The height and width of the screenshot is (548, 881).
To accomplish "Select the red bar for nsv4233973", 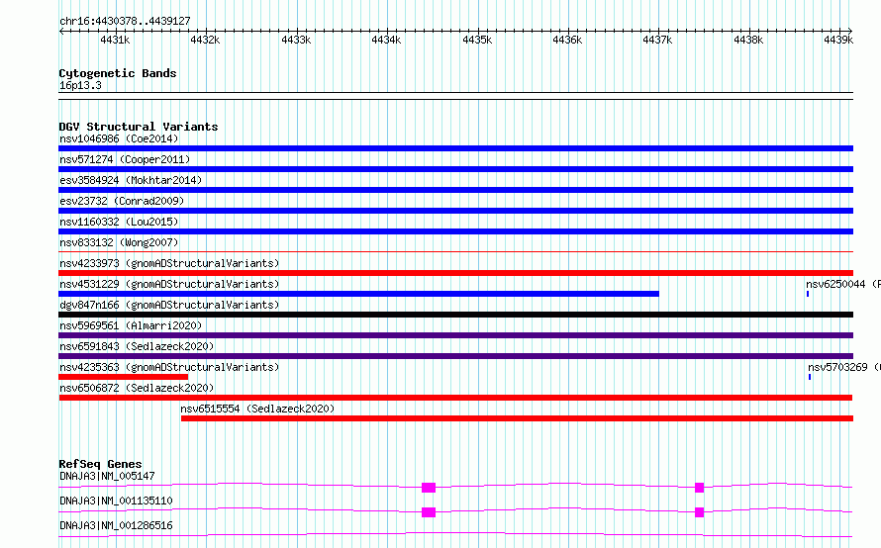I will [455, 273].
